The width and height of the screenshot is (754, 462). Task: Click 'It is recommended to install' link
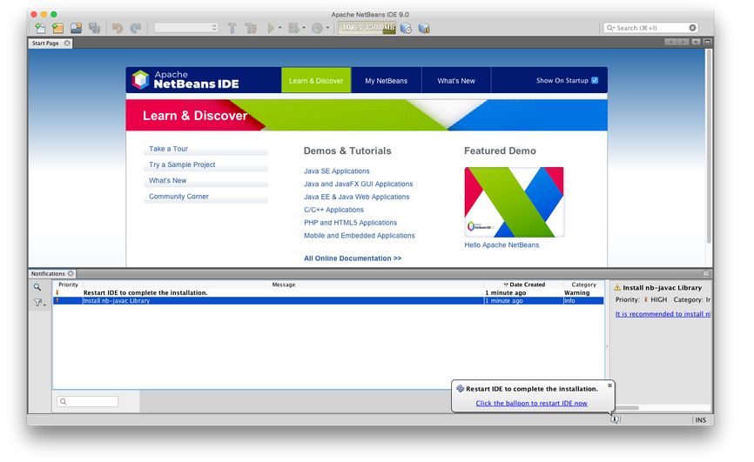click(663, 314)
